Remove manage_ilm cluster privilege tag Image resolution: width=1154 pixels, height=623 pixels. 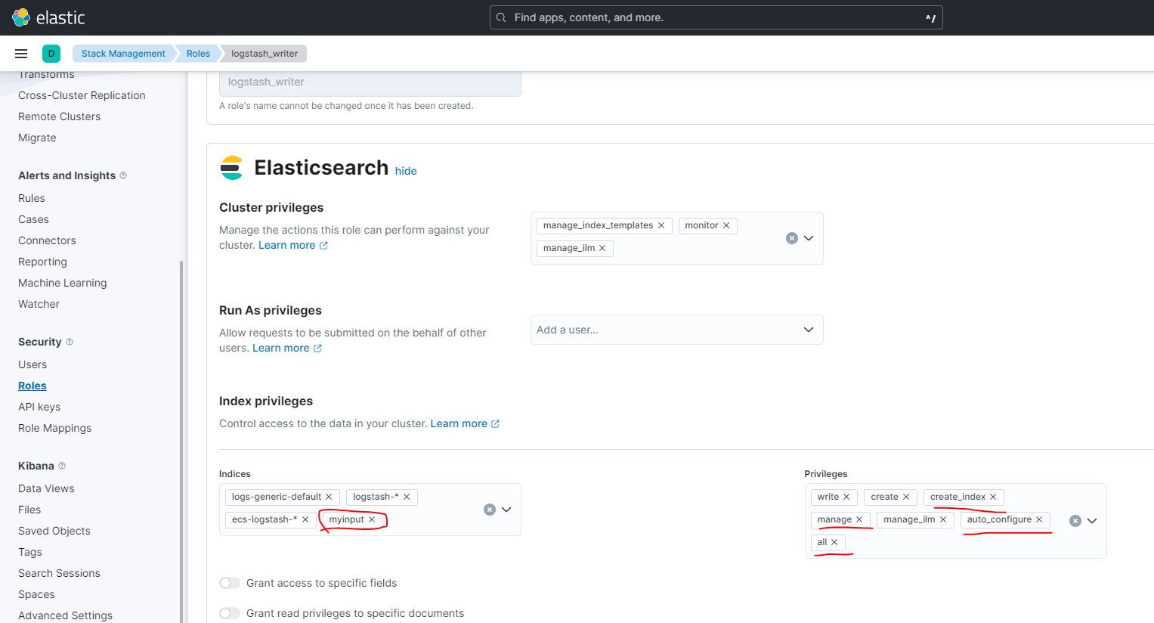coord(602,248)
